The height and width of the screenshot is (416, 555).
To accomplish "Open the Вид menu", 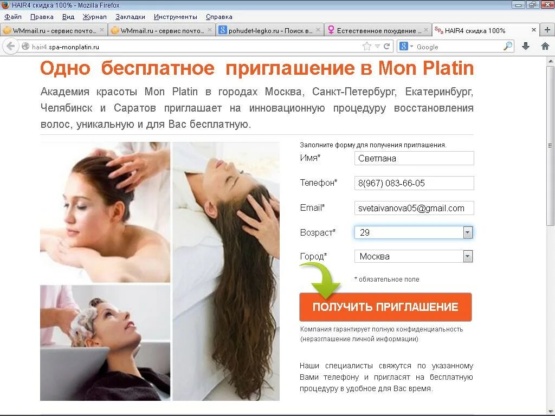I will click(x=68, y=17).
